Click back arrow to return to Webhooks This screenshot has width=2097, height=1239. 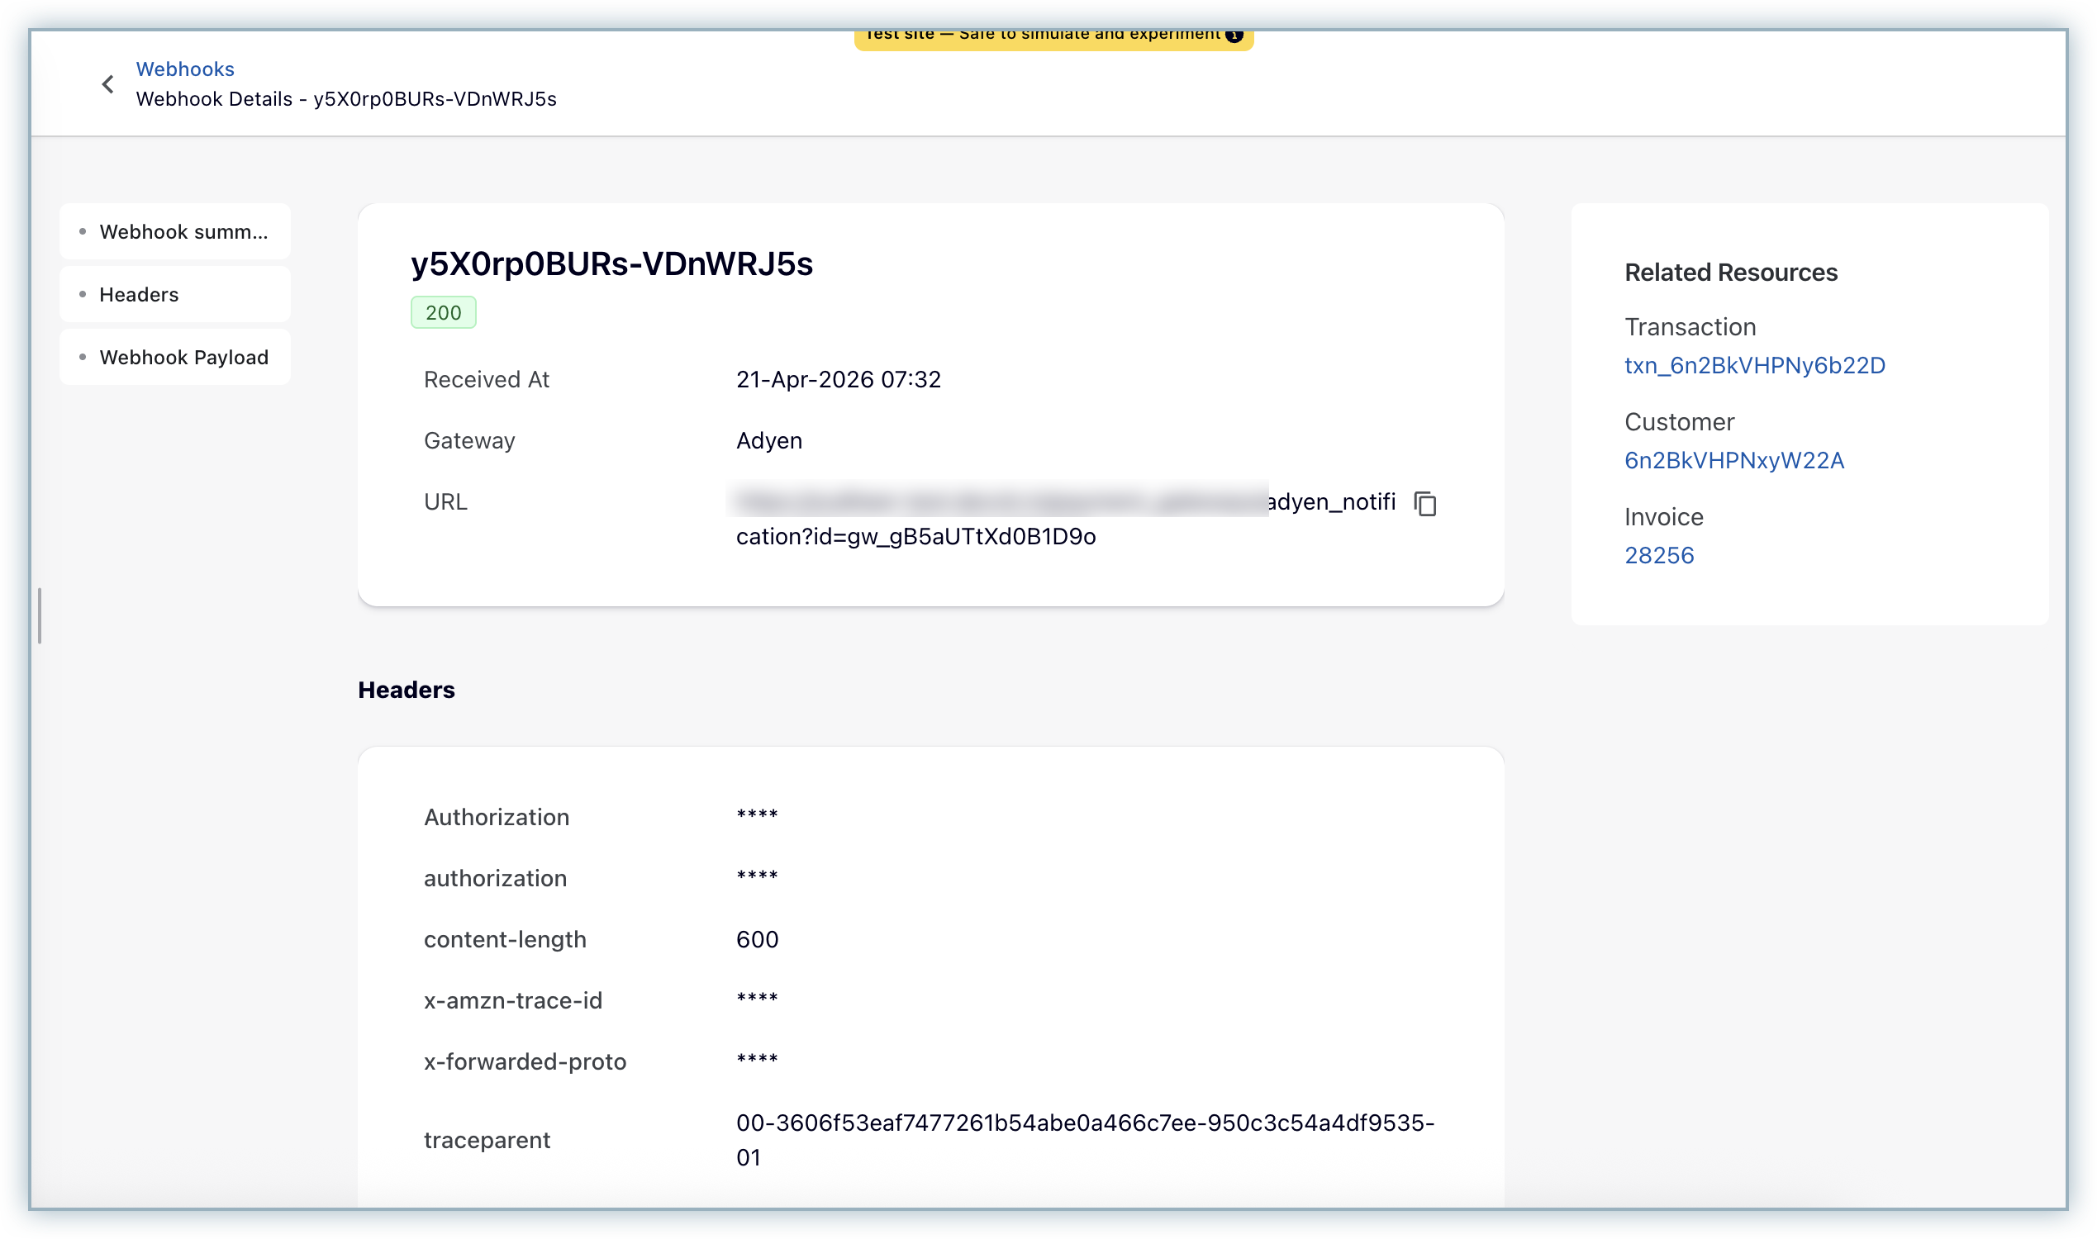(x=107, y=83)
